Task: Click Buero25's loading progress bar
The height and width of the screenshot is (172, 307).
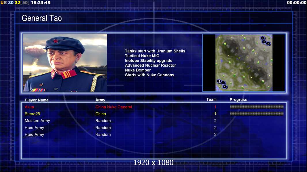Action: point(257,114)
